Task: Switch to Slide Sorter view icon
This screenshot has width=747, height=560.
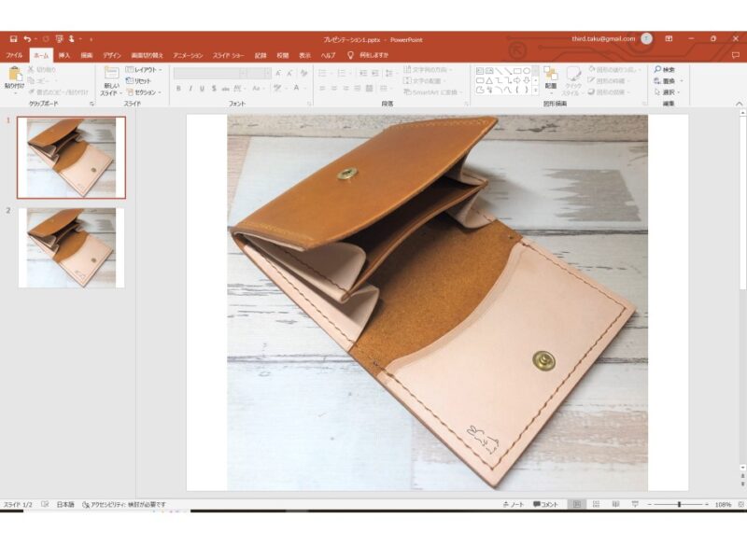Action: [596, 504]
